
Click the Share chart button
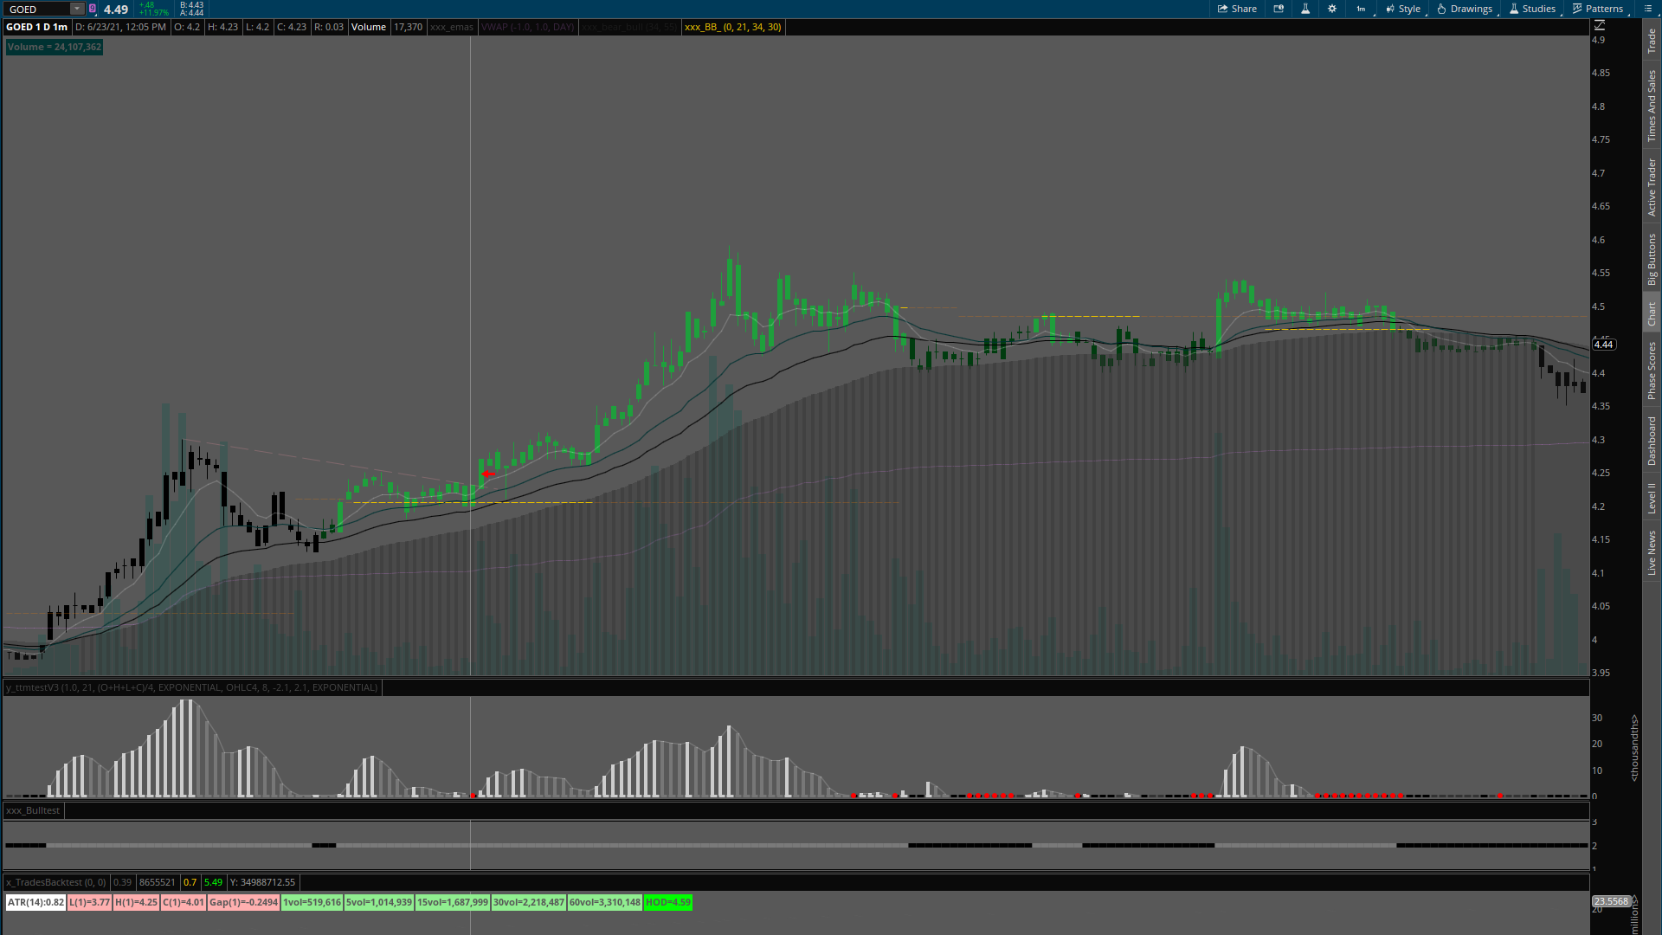pyautogui.click(x=1237, y=9)
